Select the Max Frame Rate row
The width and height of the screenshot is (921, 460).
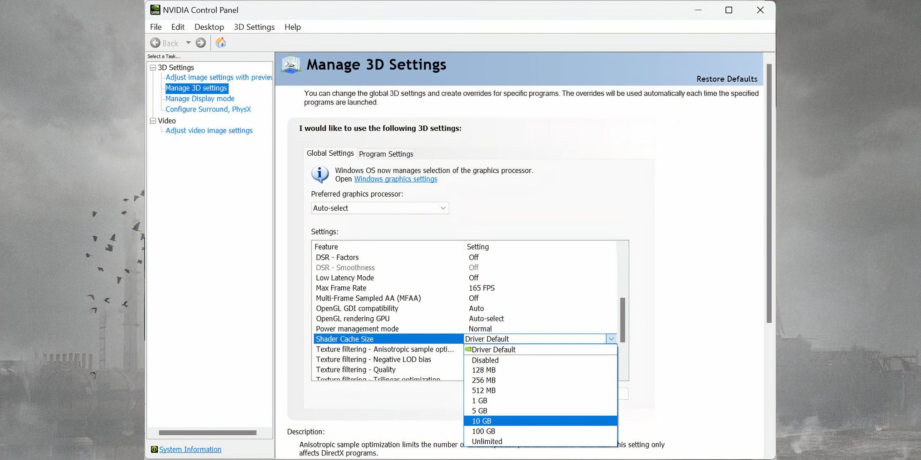pyautogui.click(x=341, y=288)
